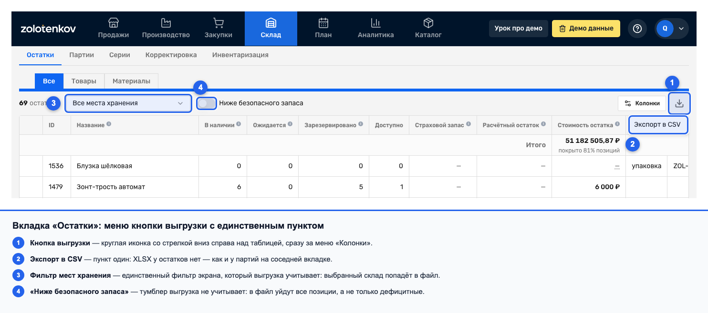The width and height of the screenshot is (708, 313).
Task: Click the Итого label
Action: click(x=535, y=145)
